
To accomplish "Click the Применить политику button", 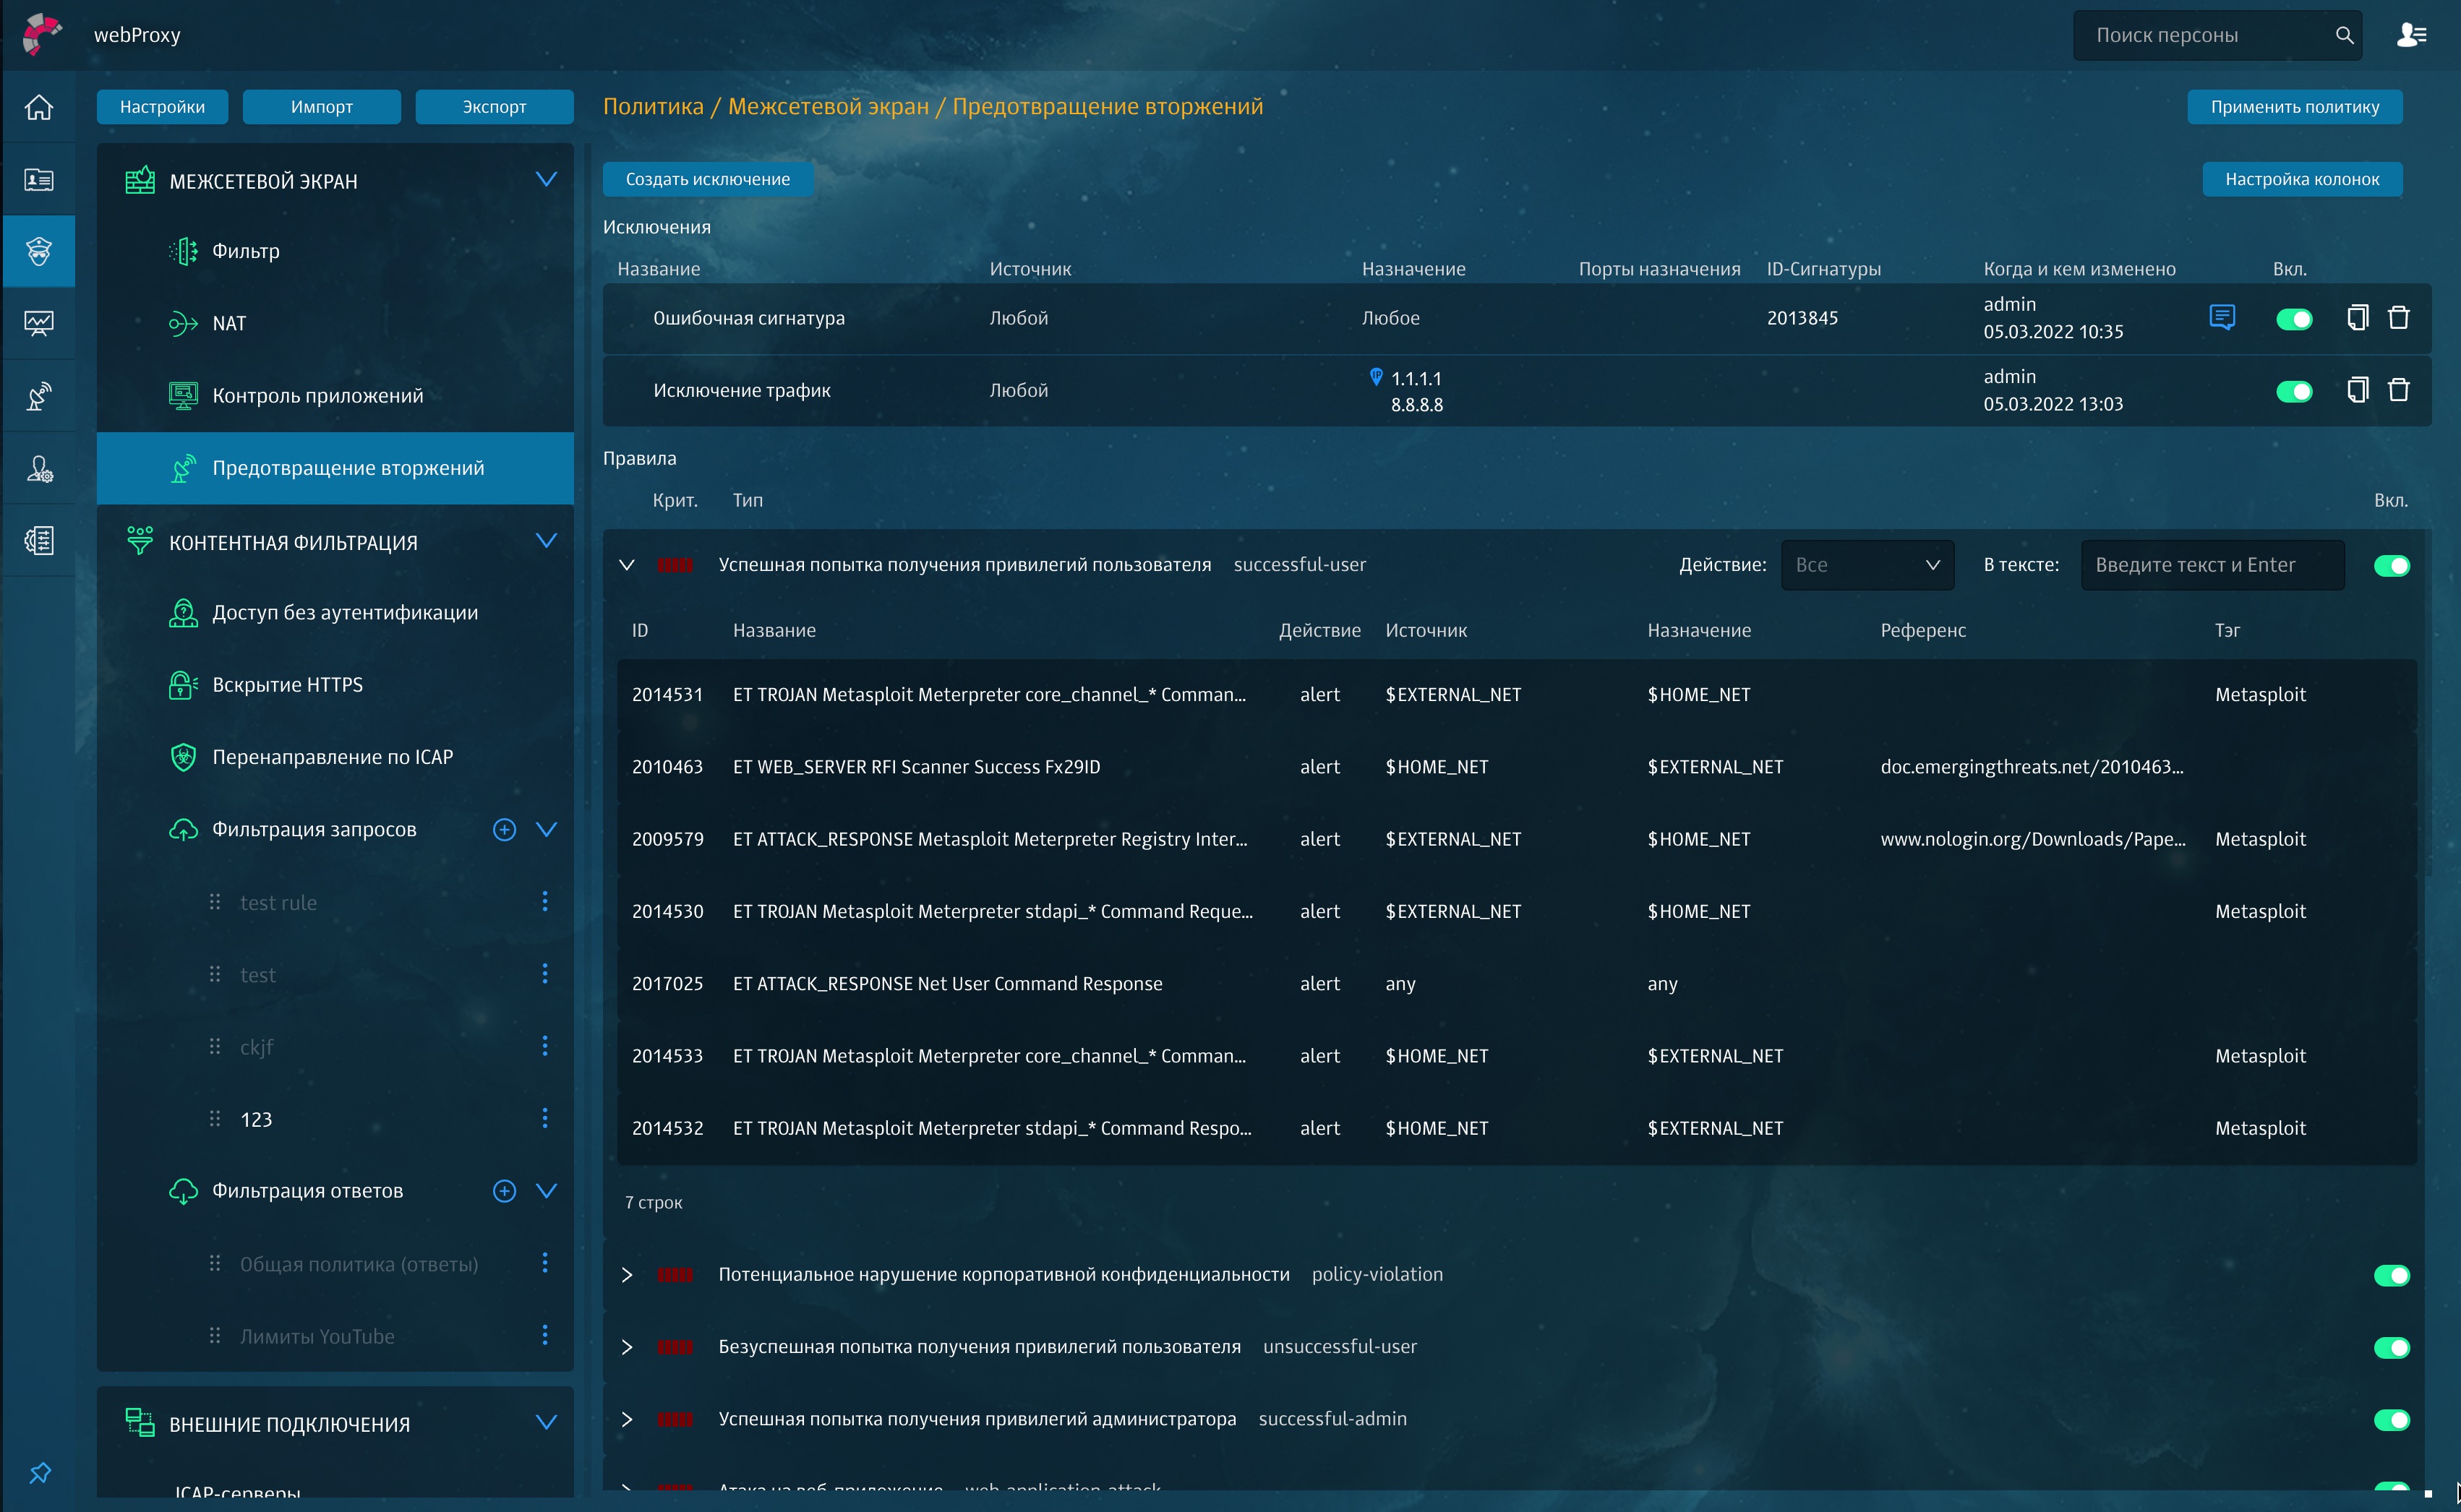I will pyautogui.click(x=2294, y=107).
